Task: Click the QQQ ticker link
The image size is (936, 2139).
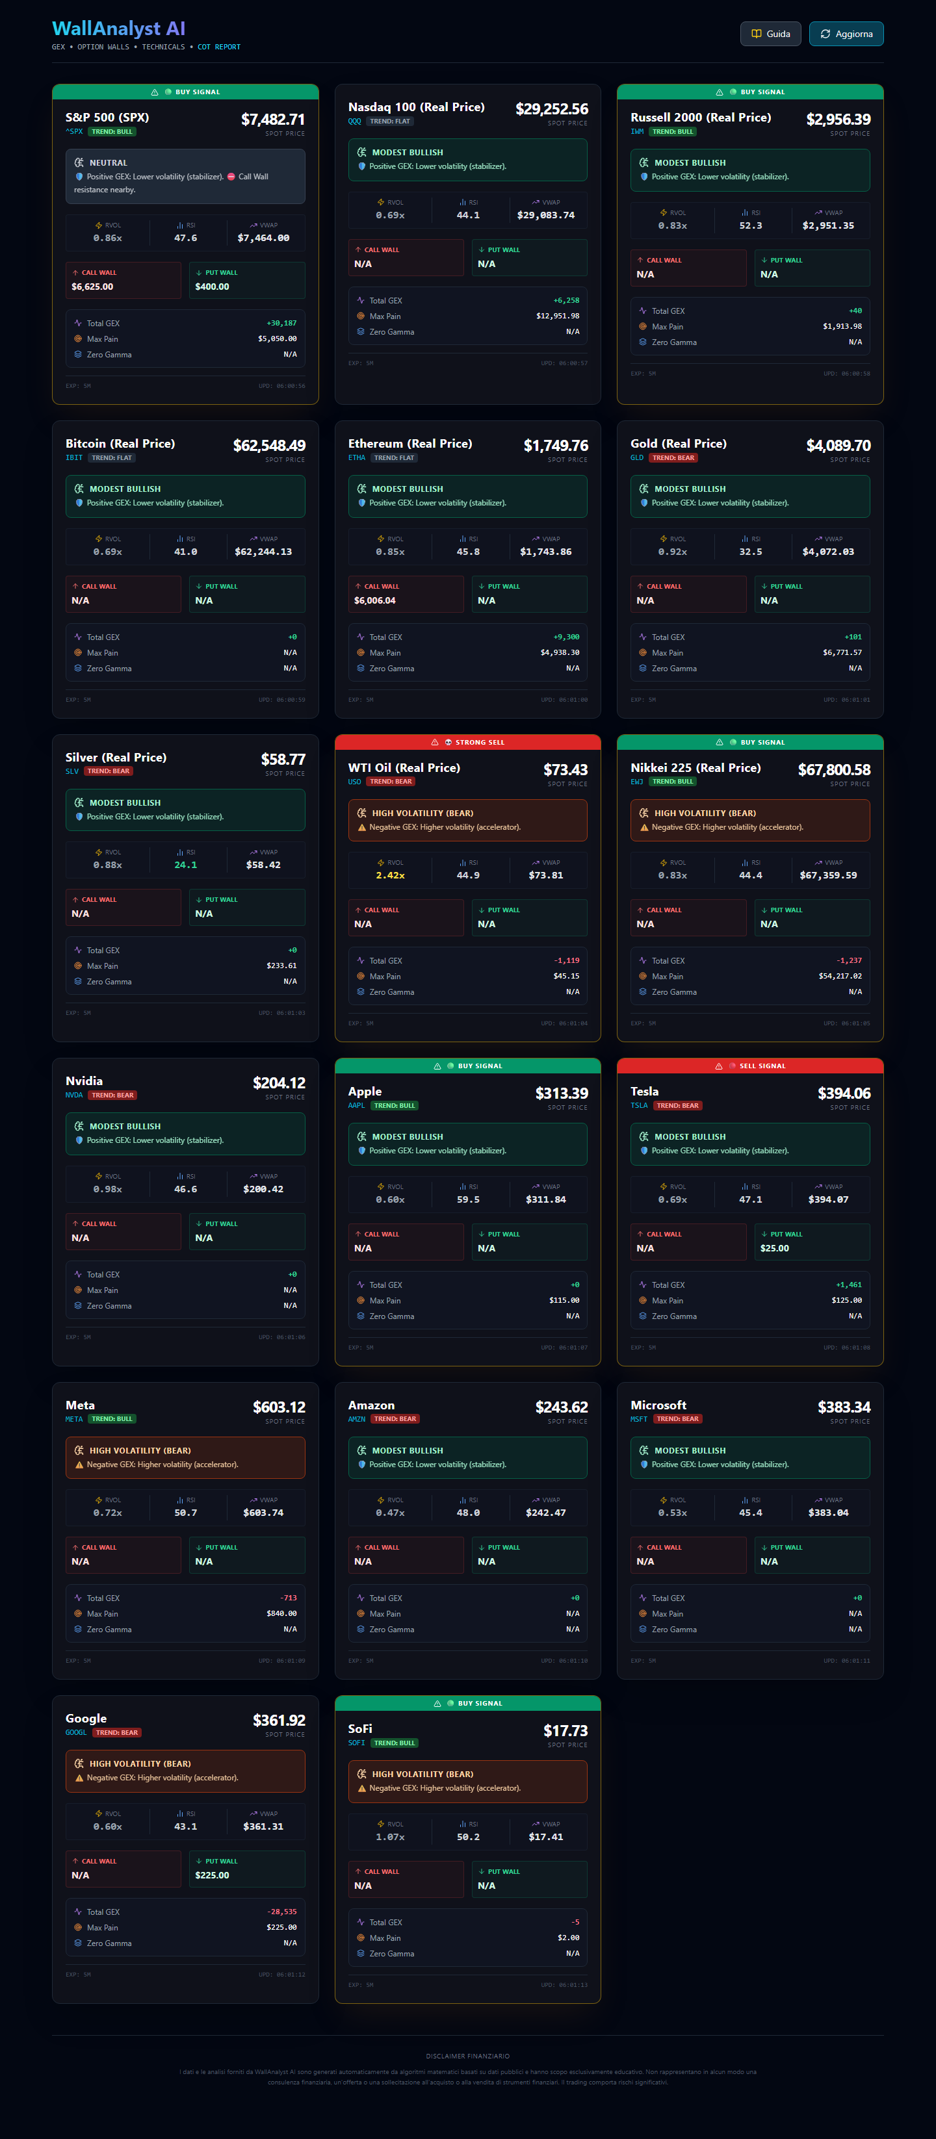Action: [x=355, y=122]
